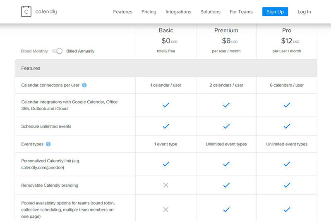Toggle the Billed Monthly/Annually switch
Screen dimensions: 331x221
point(57,51)
